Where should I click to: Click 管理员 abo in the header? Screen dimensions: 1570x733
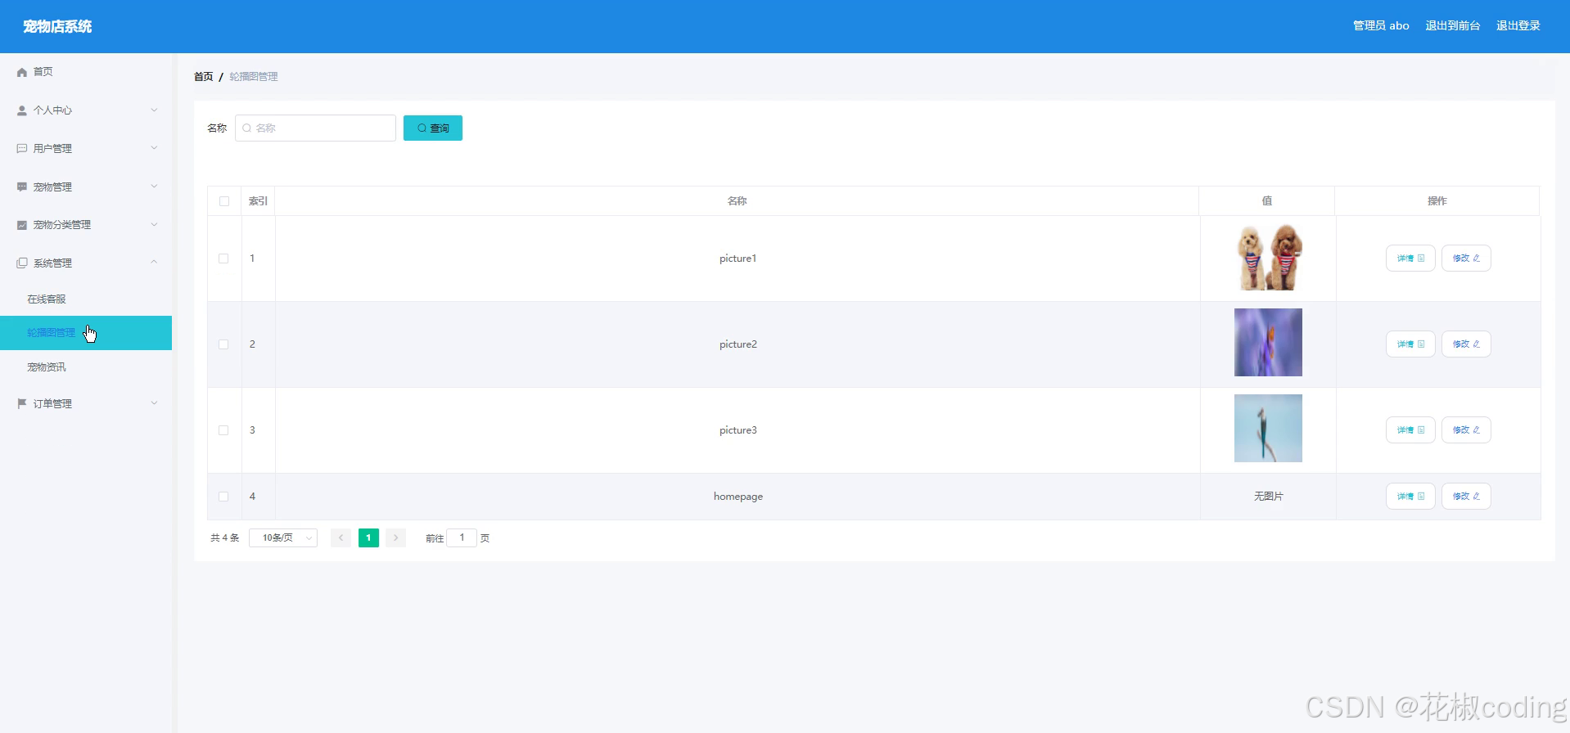[1381, 26]
